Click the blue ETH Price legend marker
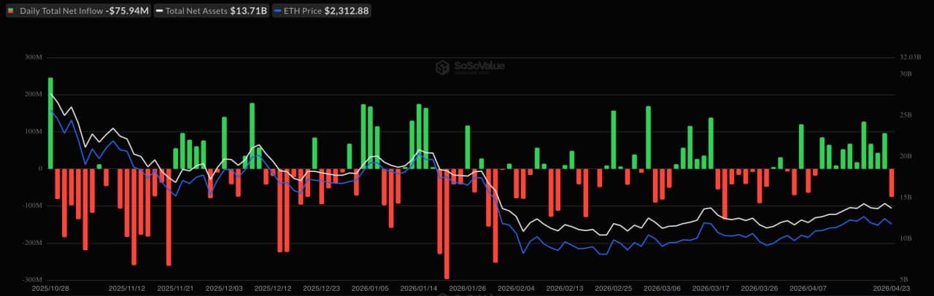This screenshot has width=934, height=296. 278,12
